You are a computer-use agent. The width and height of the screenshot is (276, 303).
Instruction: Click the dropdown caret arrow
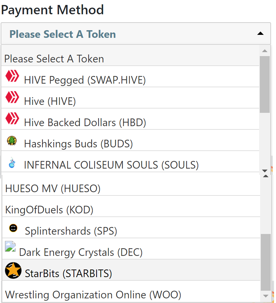pyautogui.click(x=260, y=34)
